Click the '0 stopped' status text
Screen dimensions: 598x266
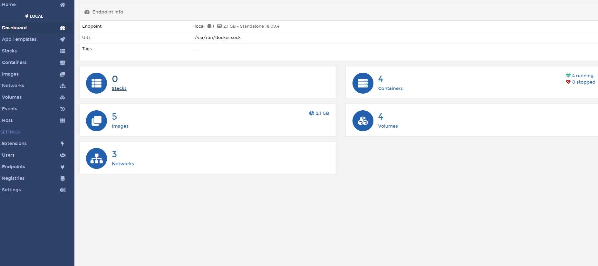(584, 82)
